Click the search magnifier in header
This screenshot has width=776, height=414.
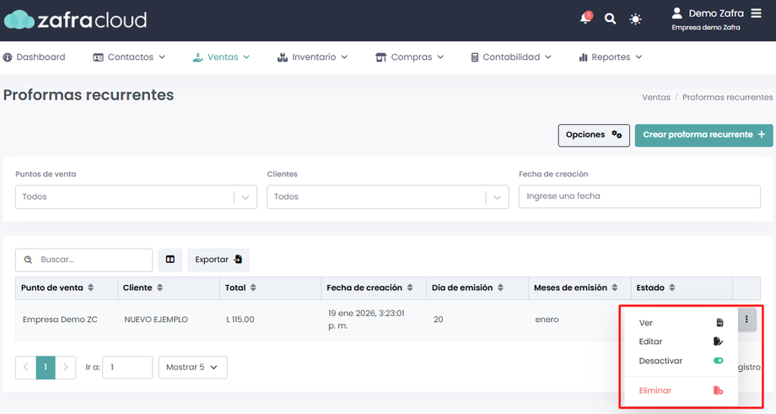click(x=610, y=19)
